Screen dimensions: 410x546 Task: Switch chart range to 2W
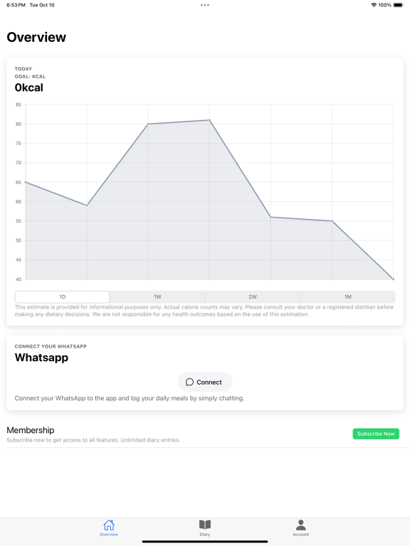[x=253, y=296]
